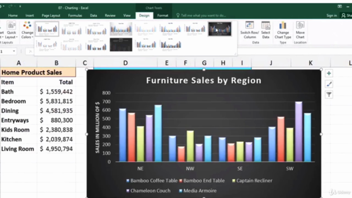Expand the Name Box dropdown arrow

[14, 51]
